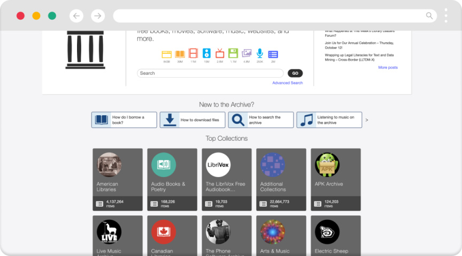Open the texts book media icon
The image size is (462, 256).
tap(180, 54)
